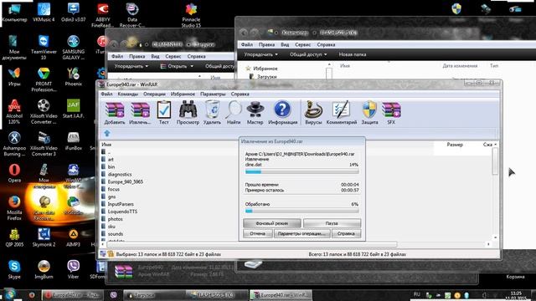Click the Информация (Info) question icon
The height and width of the screenshot is (301, 536).
[x=283, y=113]
